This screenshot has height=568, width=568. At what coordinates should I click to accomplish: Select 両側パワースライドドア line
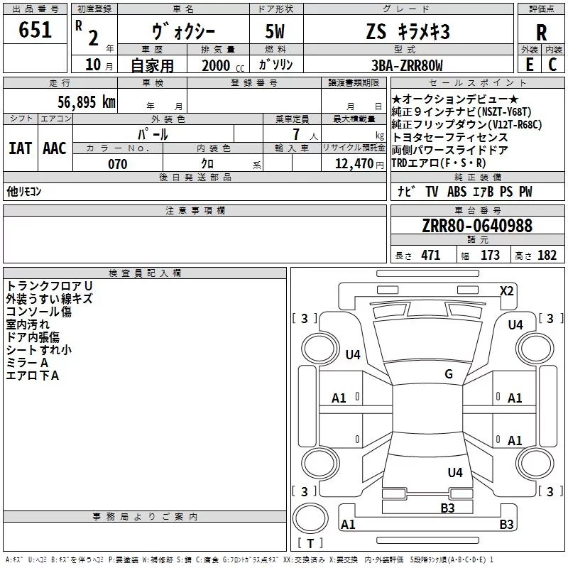tap(449, 150)
